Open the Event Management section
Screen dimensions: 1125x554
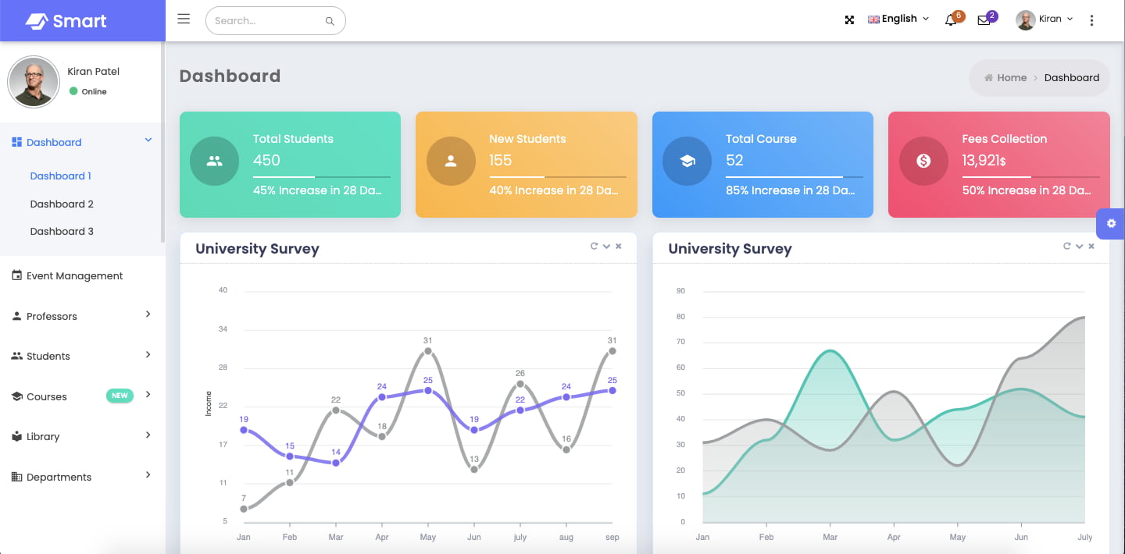[76, 275]
